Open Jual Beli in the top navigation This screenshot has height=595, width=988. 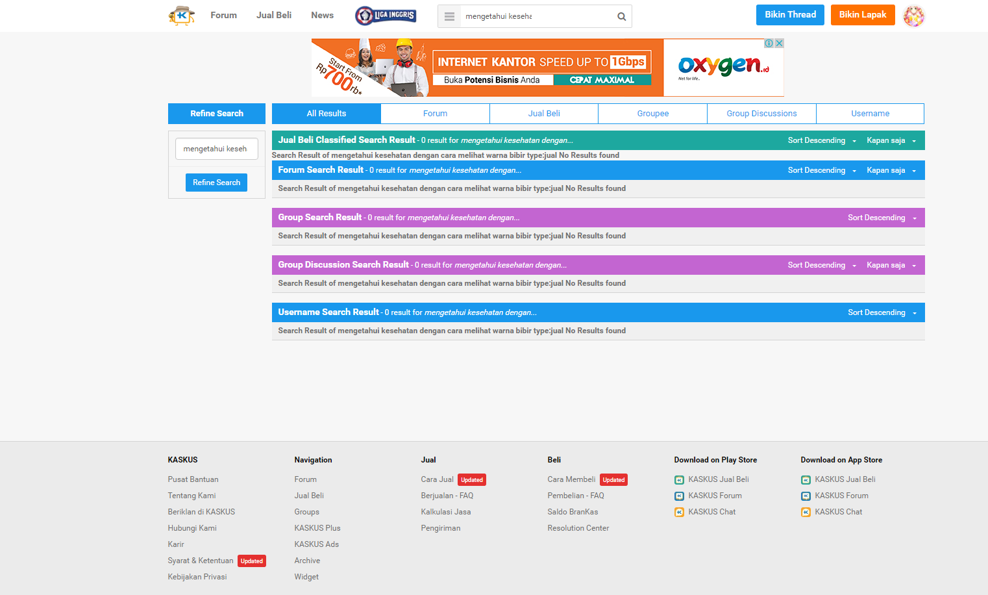274,15
